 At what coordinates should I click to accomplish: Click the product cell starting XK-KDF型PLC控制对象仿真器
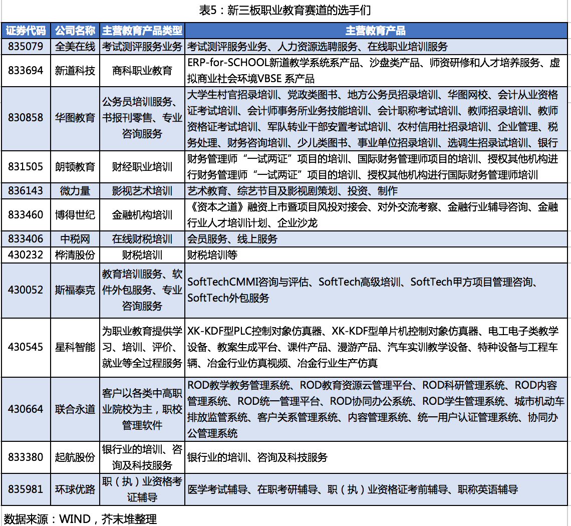coord(376,348)
